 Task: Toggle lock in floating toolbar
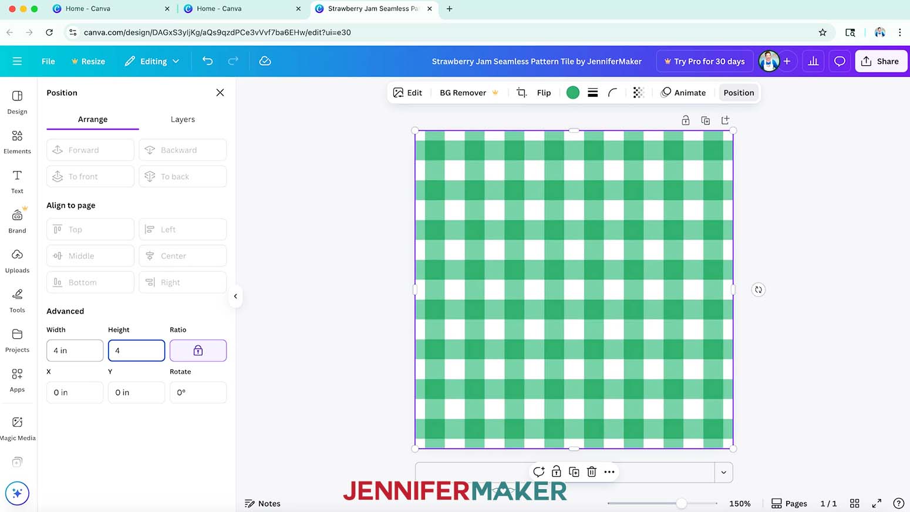pos(556,471)
